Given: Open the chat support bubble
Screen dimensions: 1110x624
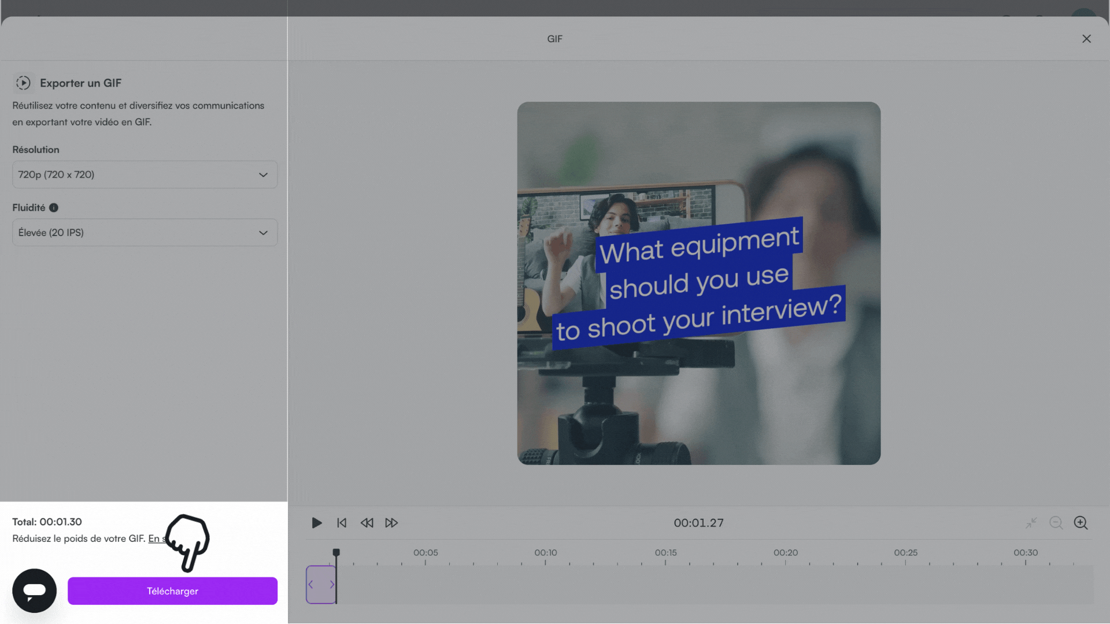Looking at the screenshot, I should [x=35, y=590].
